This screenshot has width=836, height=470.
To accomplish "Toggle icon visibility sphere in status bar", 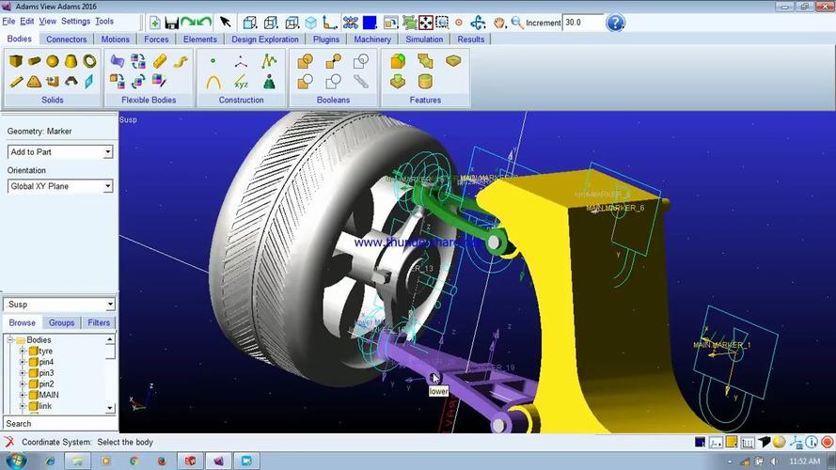I will tap(780, 442).
